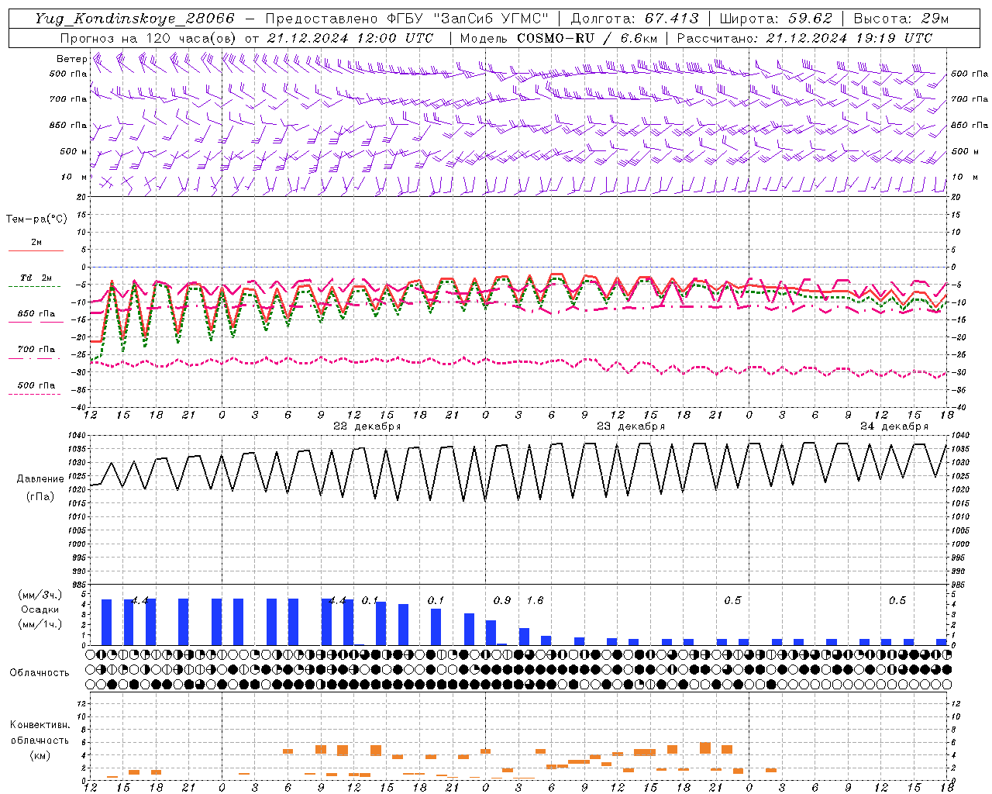Image resolution: width=992 pixels, height=794 pixels.
Task: Select the date label 22 декабря
Action: coord(367,426)
